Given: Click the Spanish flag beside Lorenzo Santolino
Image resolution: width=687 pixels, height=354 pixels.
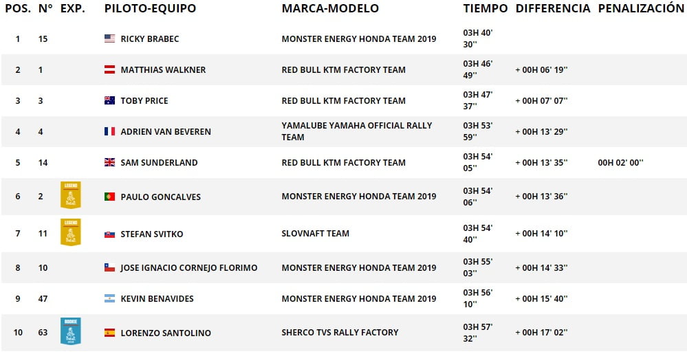Looking at the screenshot, I should pos(109,333).
